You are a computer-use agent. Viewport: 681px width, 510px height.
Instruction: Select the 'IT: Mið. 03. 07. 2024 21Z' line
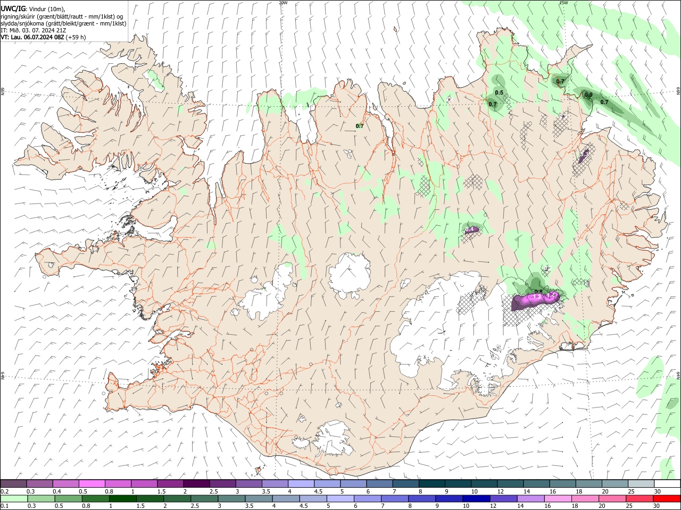tap(34, 30)
